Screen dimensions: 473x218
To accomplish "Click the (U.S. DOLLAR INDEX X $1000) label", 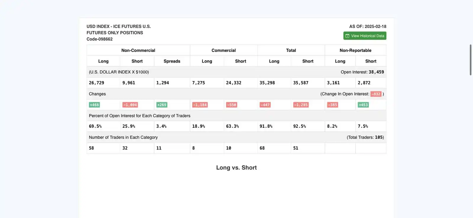I will [119, 72].
